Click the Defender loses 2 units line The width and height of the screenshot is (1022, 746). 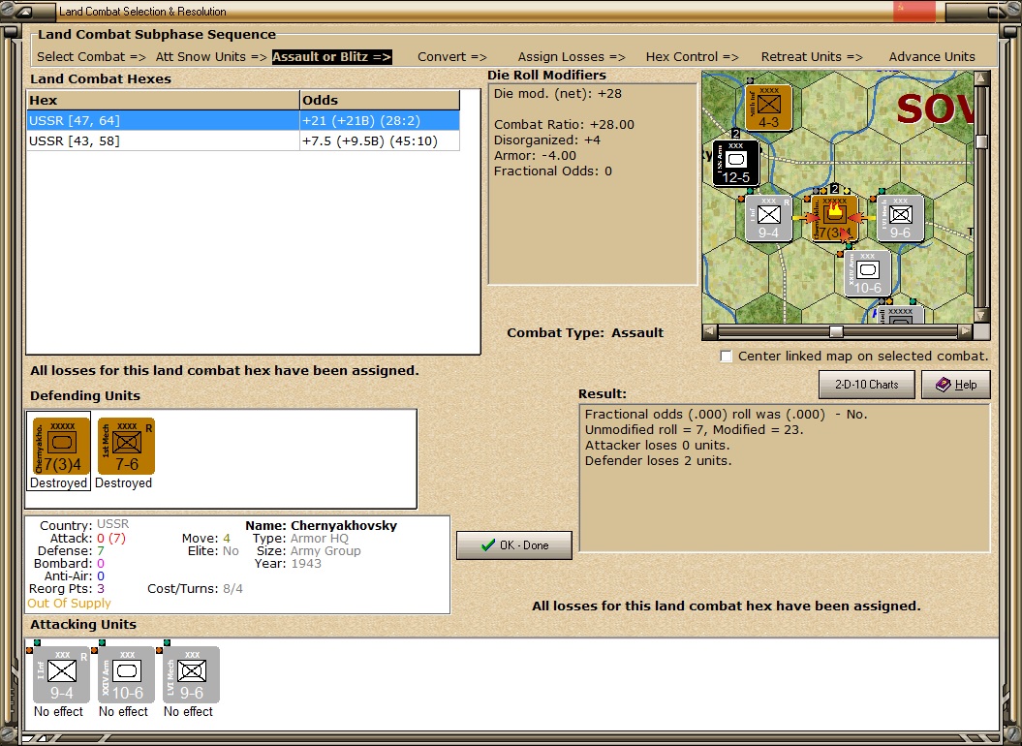(x=659, y=461)
